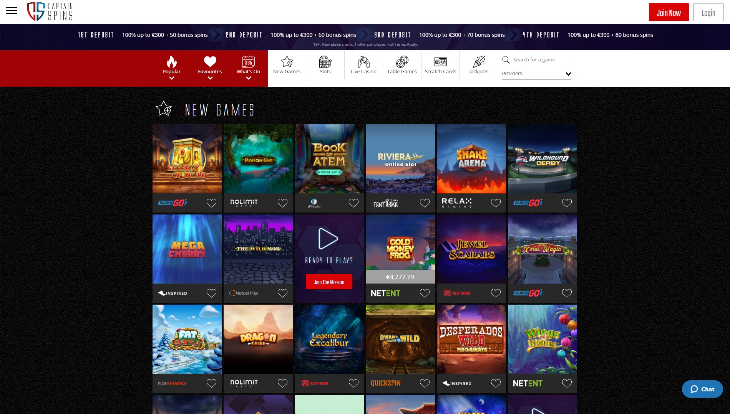The width and height of the screenshot is (730, 414).
Task: Favourite Snake Arena with heart
Action: [x=496, y=203]
